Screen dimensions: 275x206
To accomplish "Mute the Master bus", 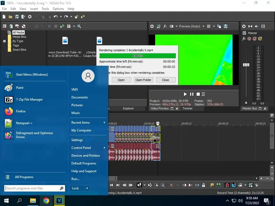I will (x=255, y=39).
